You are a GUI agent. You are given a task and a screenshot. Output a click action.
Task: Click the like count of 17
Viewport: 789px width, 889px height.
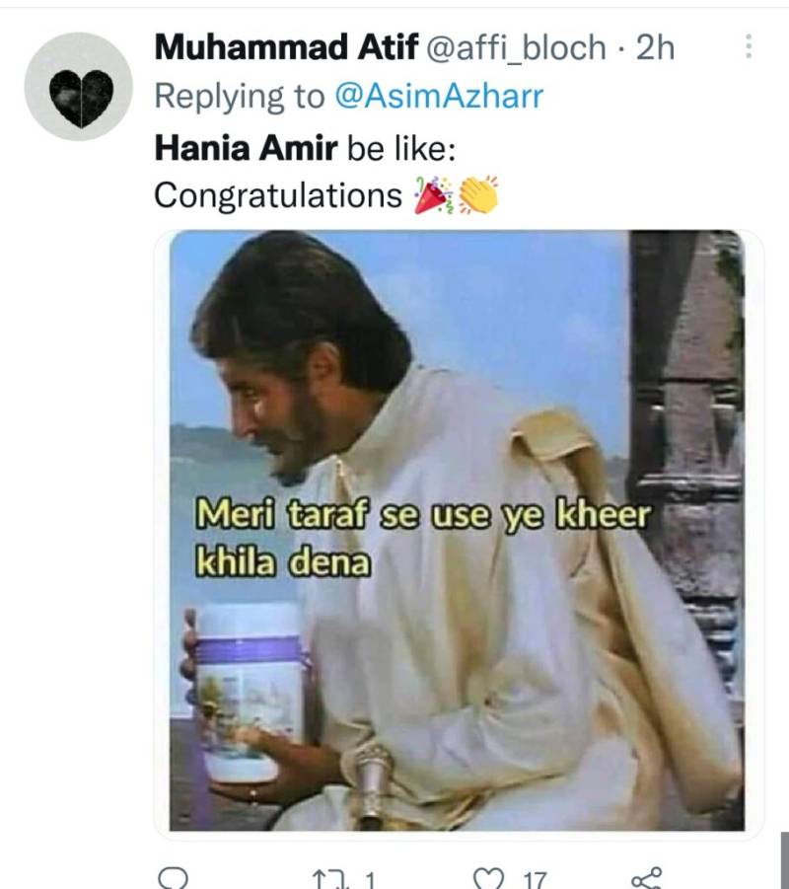click(x=536, y=880)
